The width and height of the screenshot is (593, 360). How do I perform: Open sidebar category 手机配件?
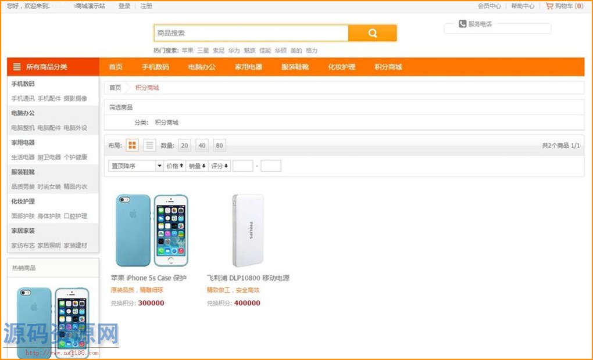click(x=49, y=98)
